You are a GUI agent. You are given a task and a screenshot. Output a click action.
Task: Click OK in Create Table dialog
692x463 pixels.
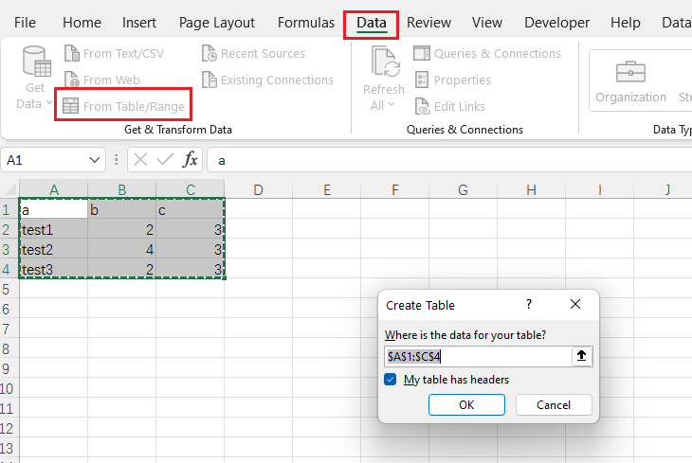pos(466,405)
